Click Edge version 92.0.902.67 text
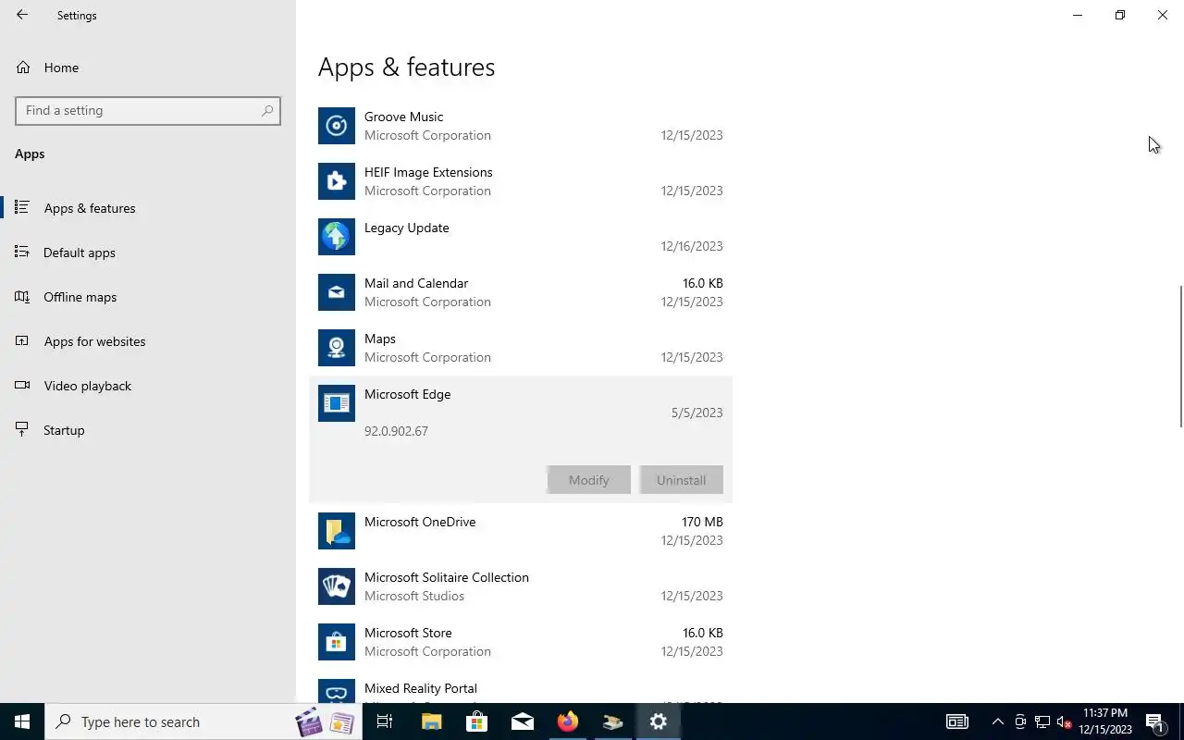 (x=396, y=431)
